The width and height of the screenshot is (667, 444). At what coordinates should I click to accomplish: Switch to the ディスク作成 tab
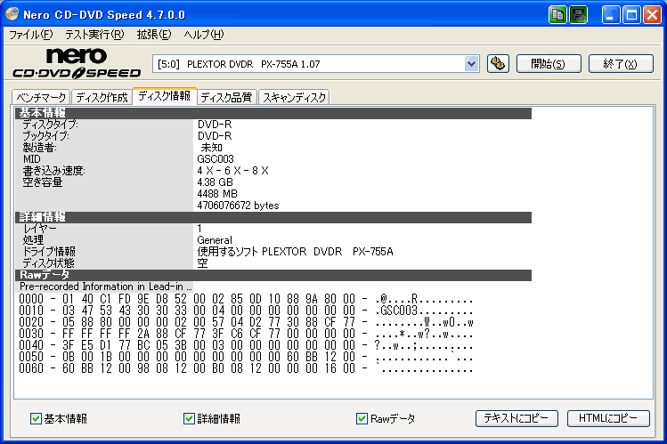(x=102, y=98)
